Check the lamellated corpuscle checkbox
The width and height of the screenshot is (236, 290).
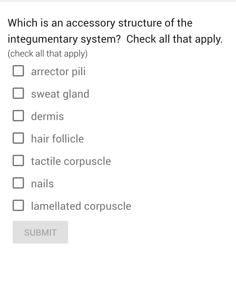click(x=18, y=205)
